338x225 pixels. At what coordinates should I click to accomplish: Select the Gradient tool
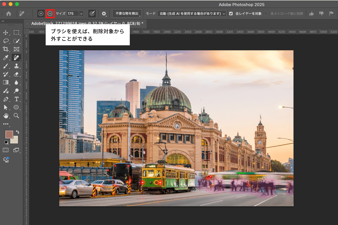pyautogui.click(x=6, y=82)
